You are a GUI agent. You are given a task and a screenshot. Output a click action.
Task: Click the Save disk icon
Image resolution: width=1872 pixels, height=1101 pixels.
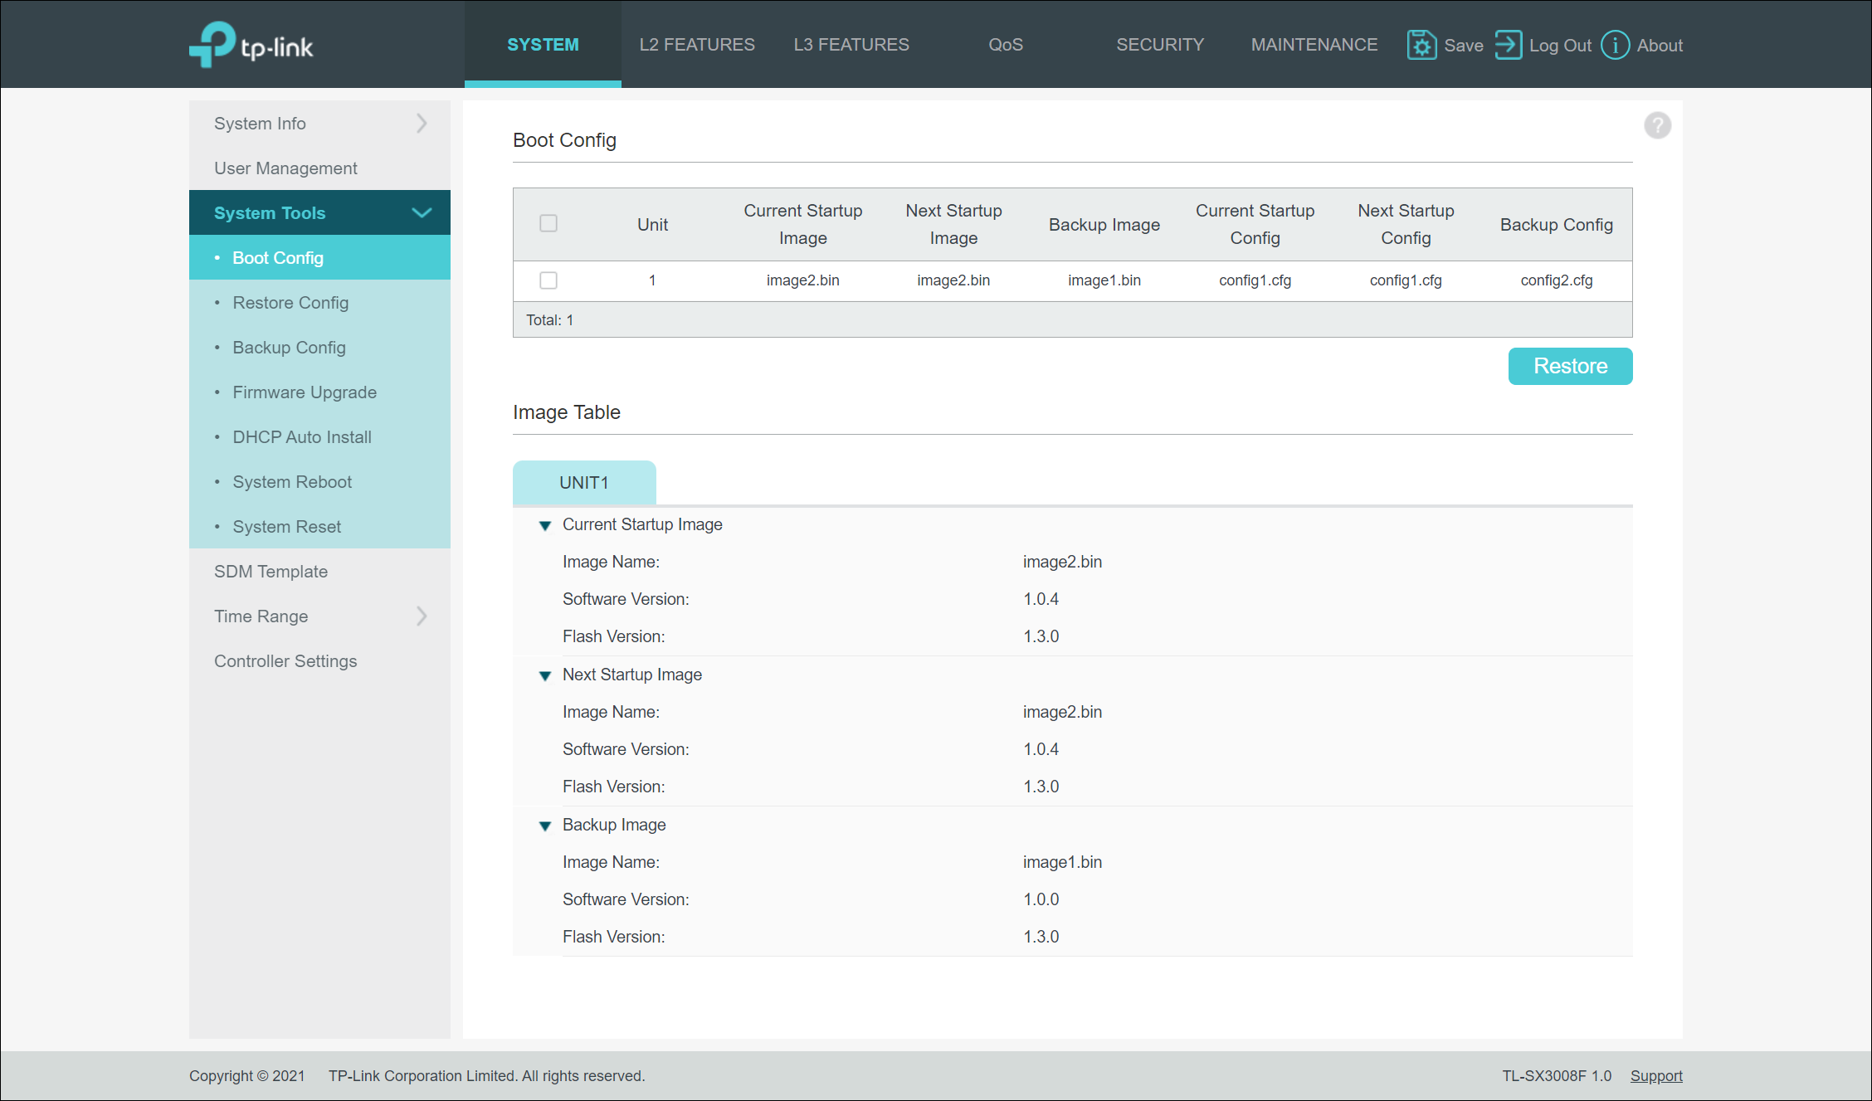tap(1421, 45)
